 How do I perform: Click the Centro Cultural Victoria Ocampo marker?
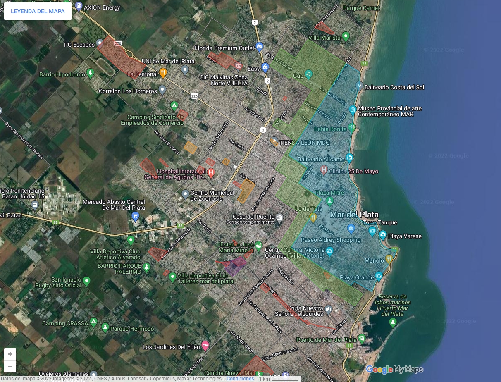coord(329,251)
